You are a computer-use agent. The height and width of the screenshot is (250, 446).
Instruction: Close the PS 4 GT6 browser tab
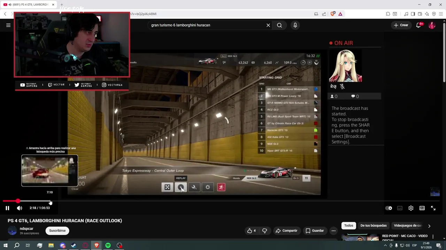click(53, 5)
